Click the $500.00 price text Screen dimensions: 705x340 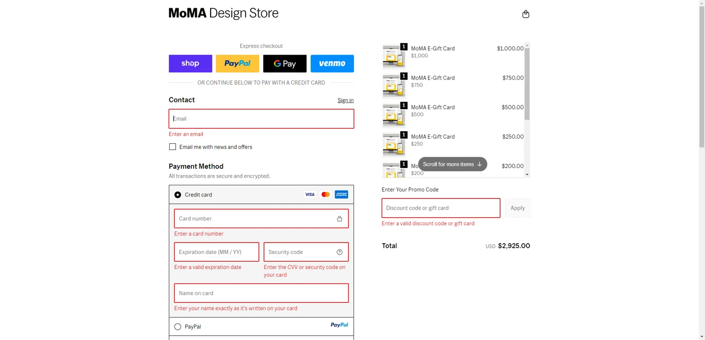(512, 107)
